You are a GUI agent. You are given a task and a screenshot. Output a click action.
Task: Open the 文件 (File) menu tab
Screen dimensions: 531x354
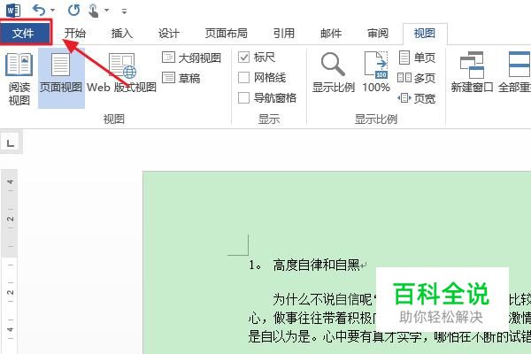click(26, 33)
